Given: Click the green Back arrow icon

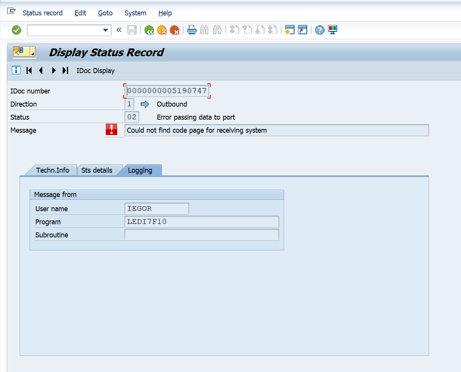Looking at the screenshot, I should coord(149,30).
